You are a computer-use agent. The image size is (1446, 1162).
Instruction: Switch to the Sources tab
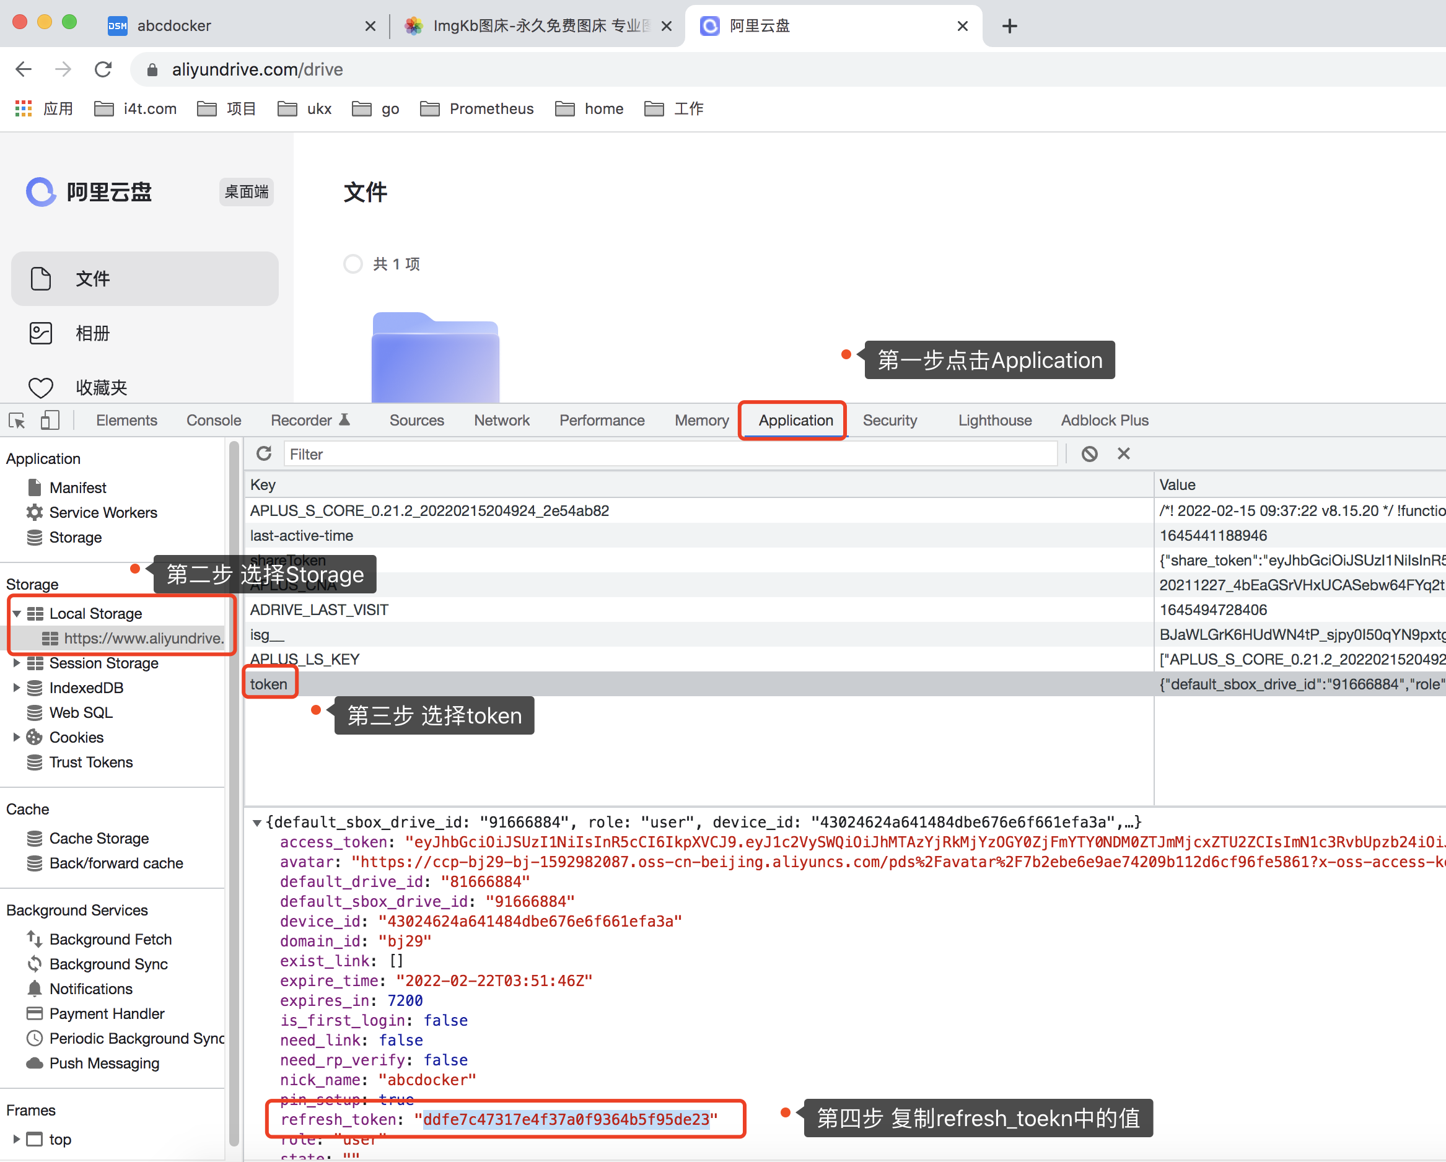[416, 421]
